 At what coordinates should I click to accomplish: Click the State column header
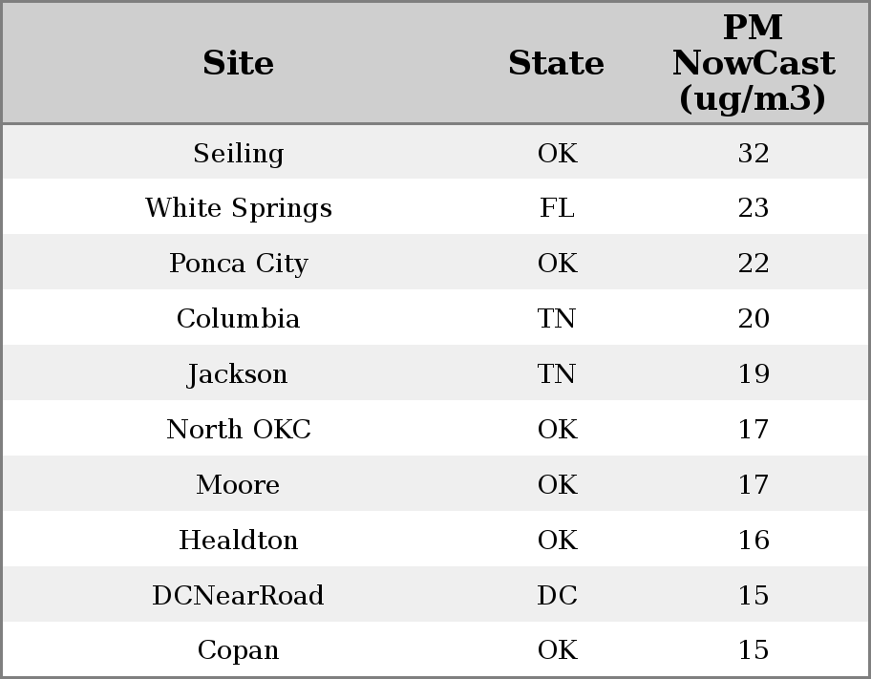coord(556,64)
